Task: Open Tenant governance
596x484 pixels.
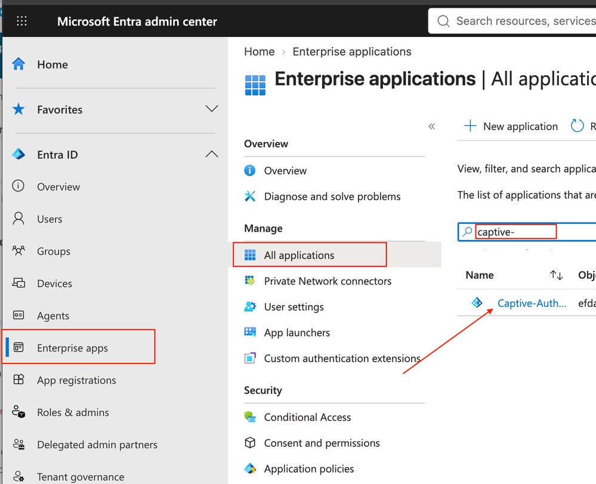Action: (x=80, y=477)
